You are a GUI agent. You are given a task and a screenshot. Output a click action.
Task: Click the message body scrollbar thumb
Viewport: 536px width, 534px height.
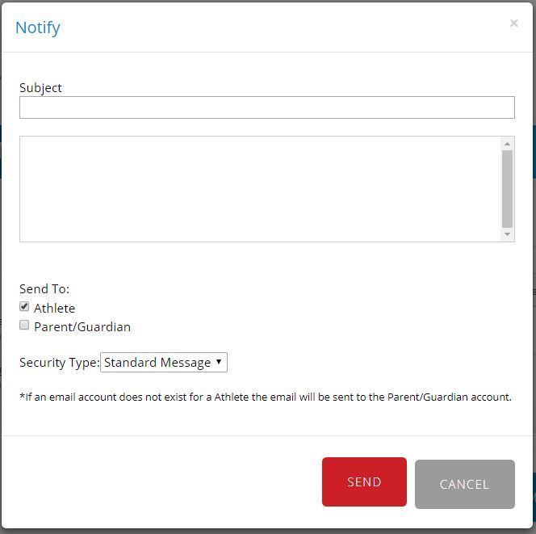(x=507, y=189)
